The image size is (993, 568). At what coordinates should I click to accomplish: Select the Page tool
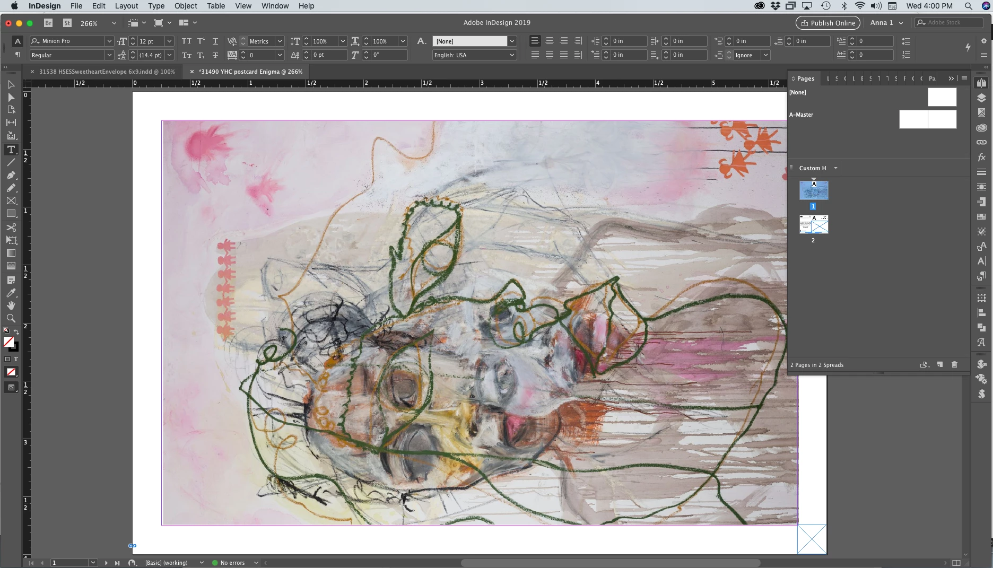point(11,110)
